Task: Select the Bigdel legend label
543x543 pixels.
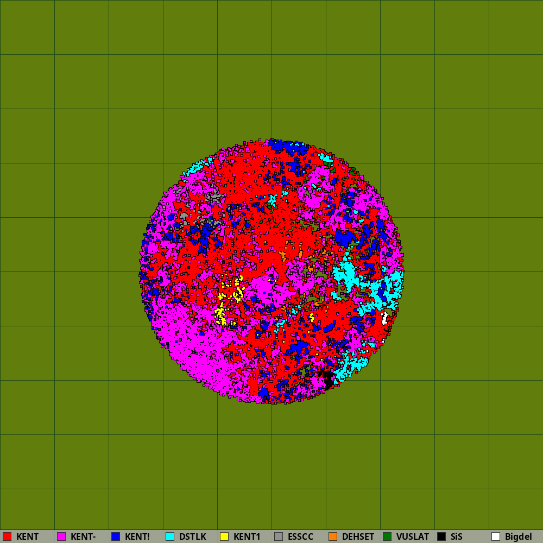Action: point(519,537)
